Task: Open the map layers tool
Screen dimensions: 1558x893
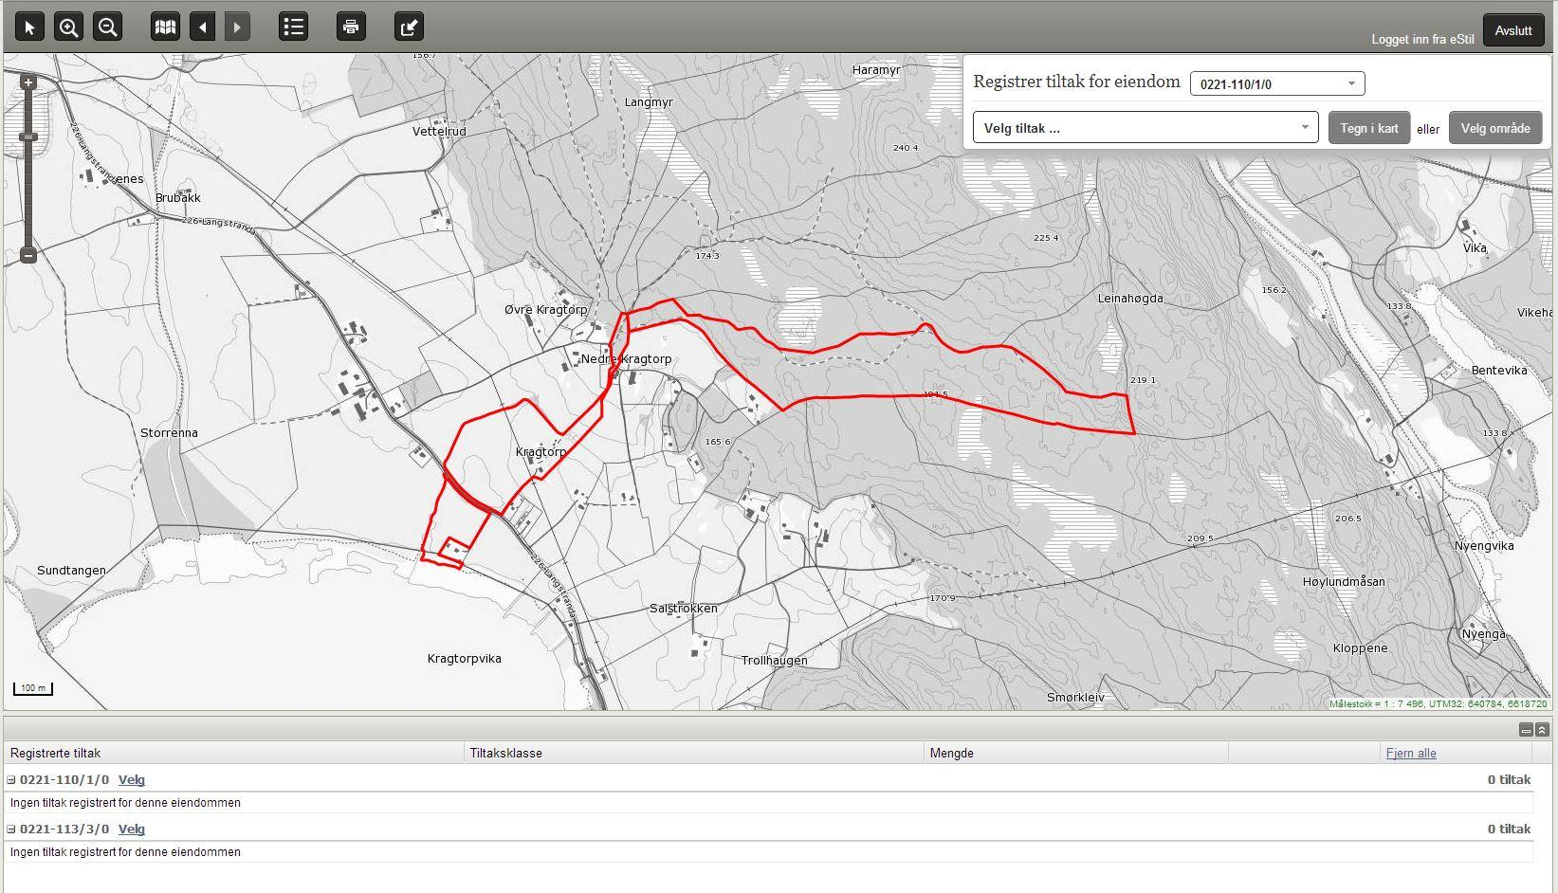Action: pos(165,27)
